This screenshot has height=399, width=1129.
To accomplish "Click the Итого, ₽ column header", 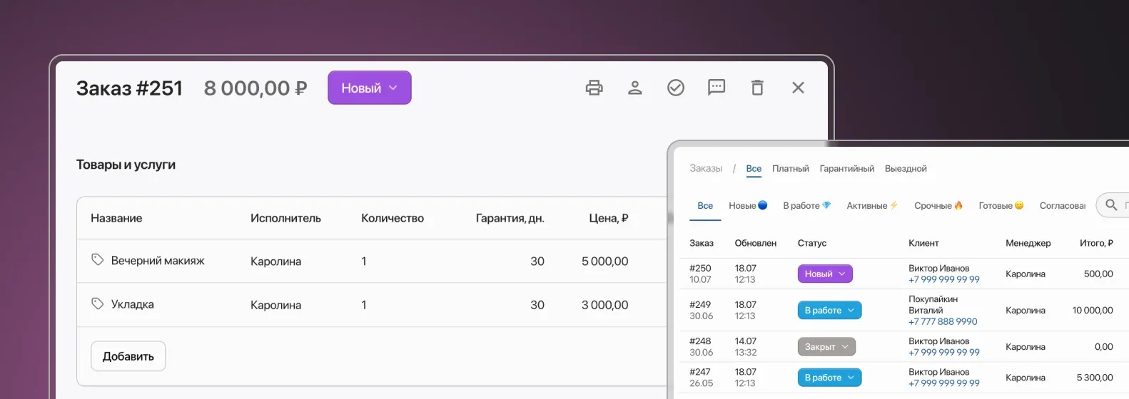I will pyautogui.click(x=1096, y=243).
